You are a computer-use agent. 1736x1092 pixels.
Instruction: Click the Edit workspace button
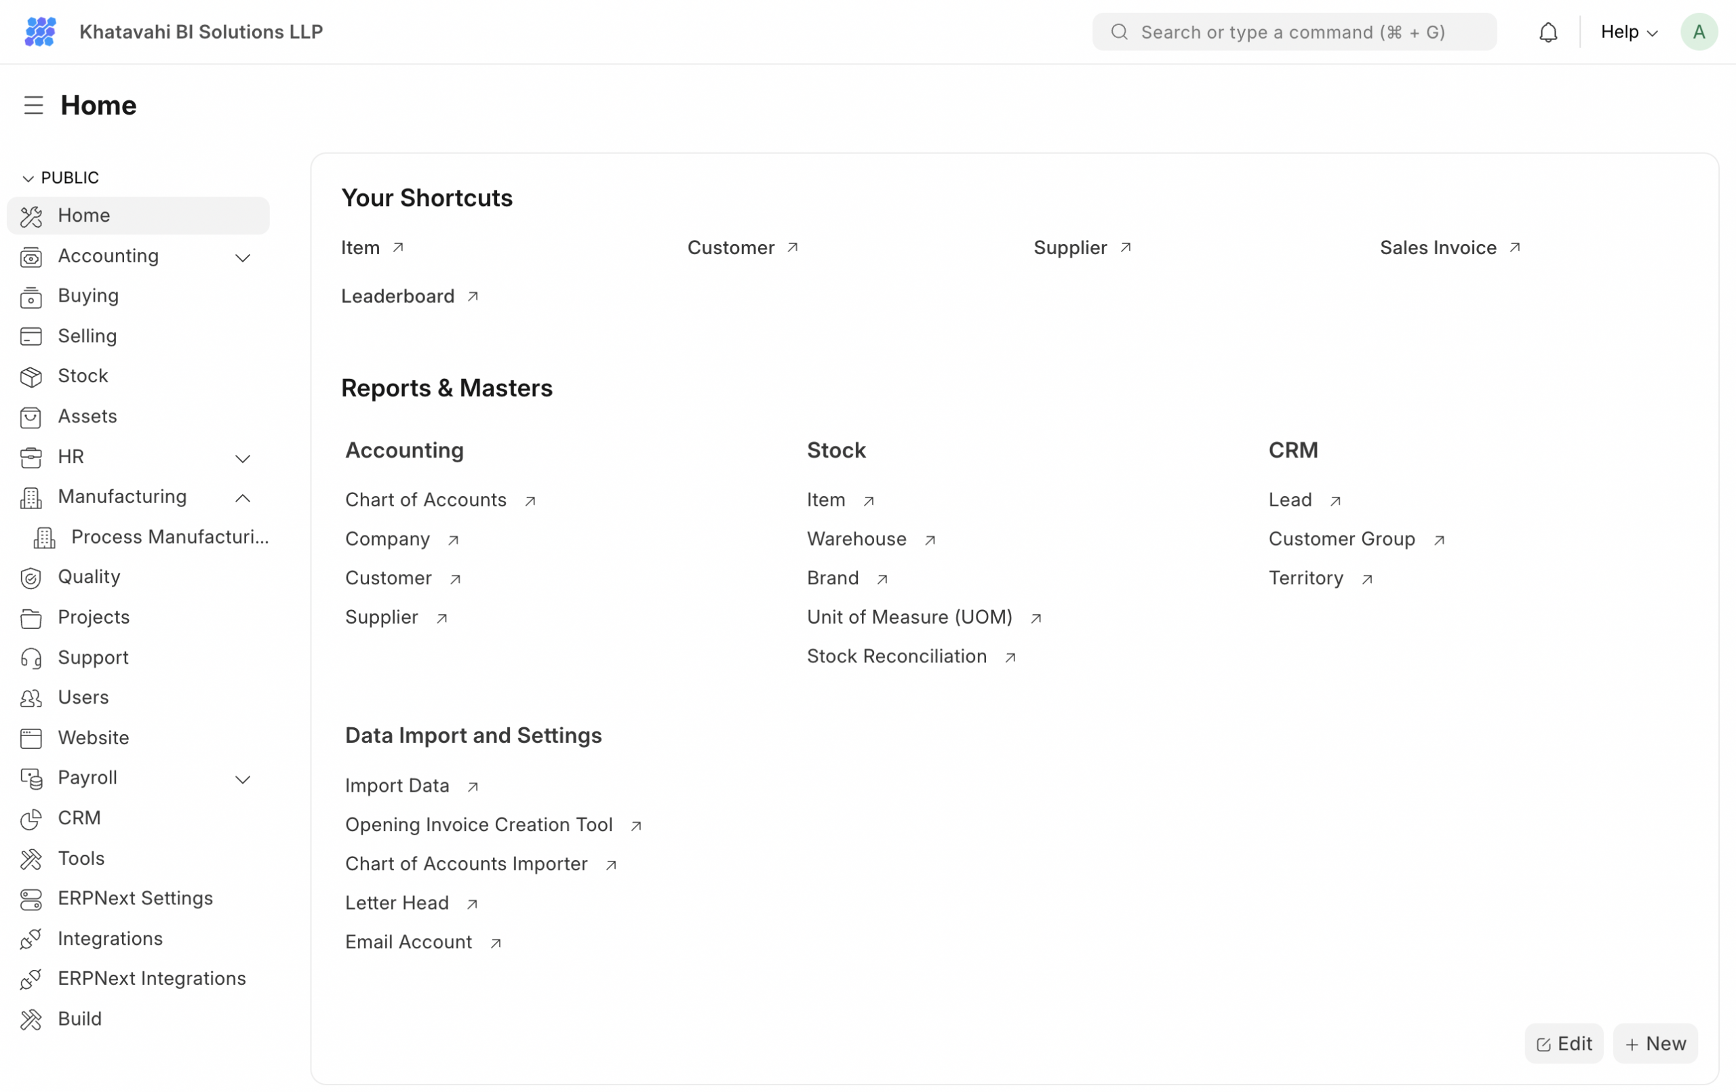click(x=1563, y=1043)
